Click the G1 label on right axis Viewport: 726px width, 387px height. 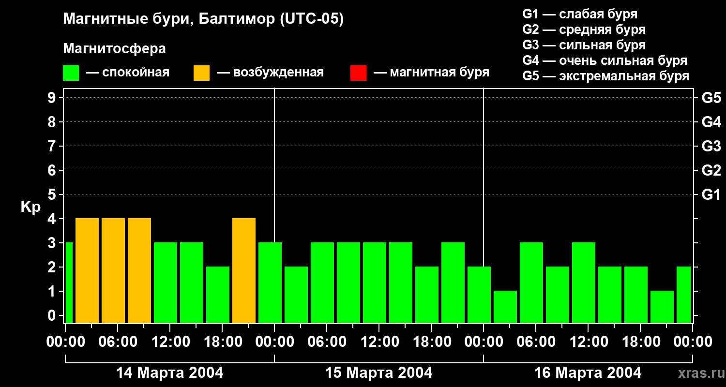coord(711,194)
